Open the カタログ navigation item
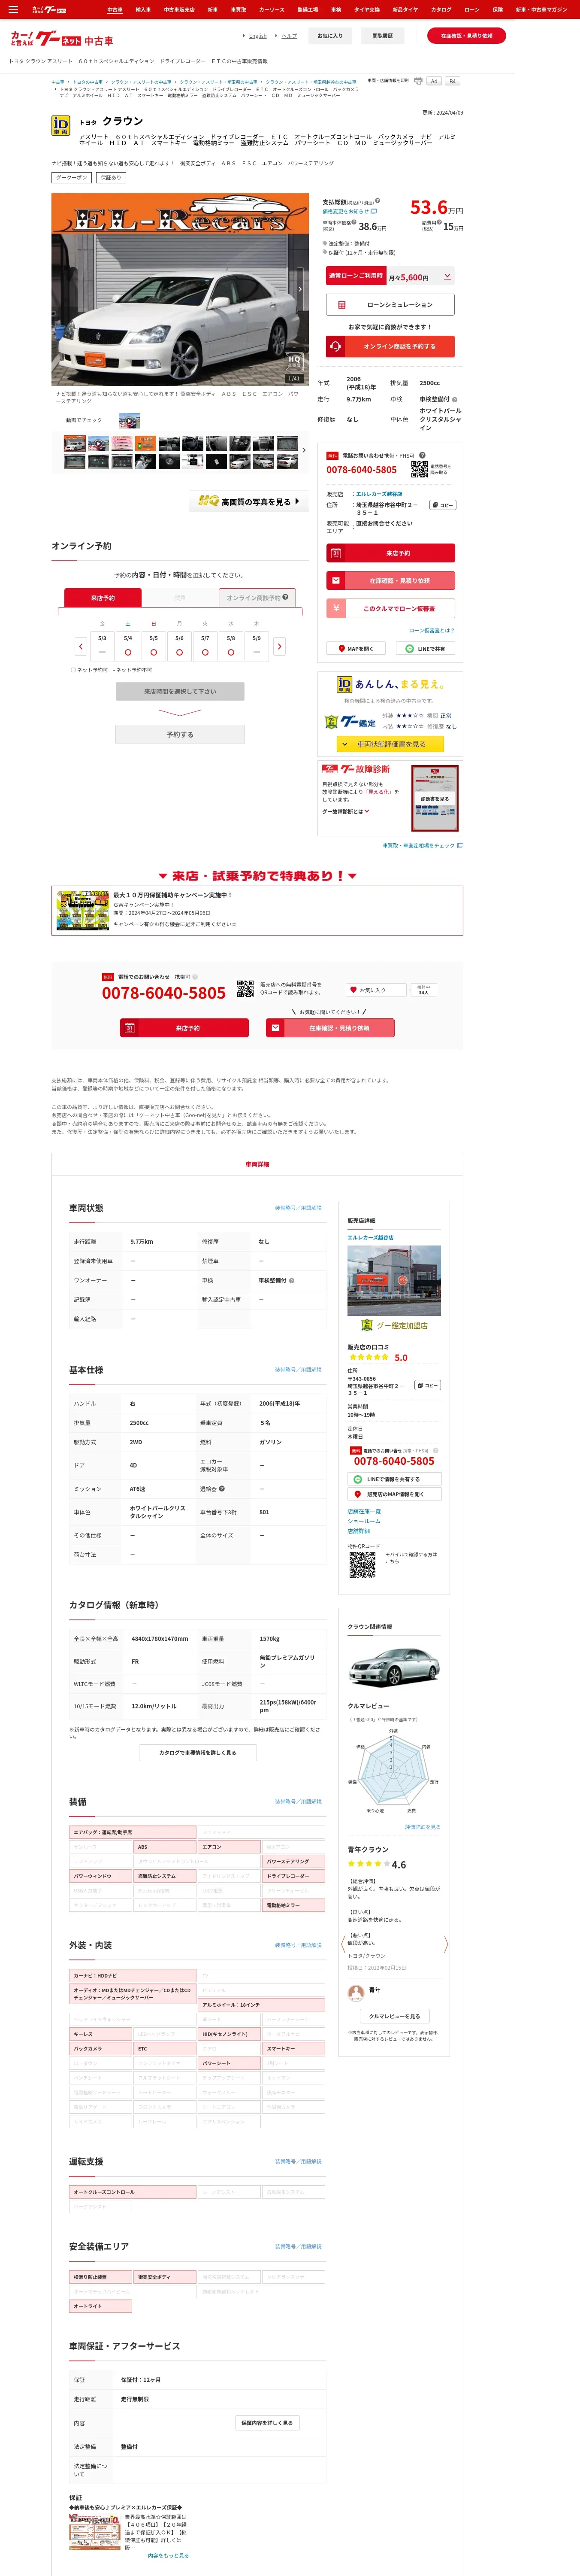Viewport: 580px width, 2576px height. click(441, 10)
